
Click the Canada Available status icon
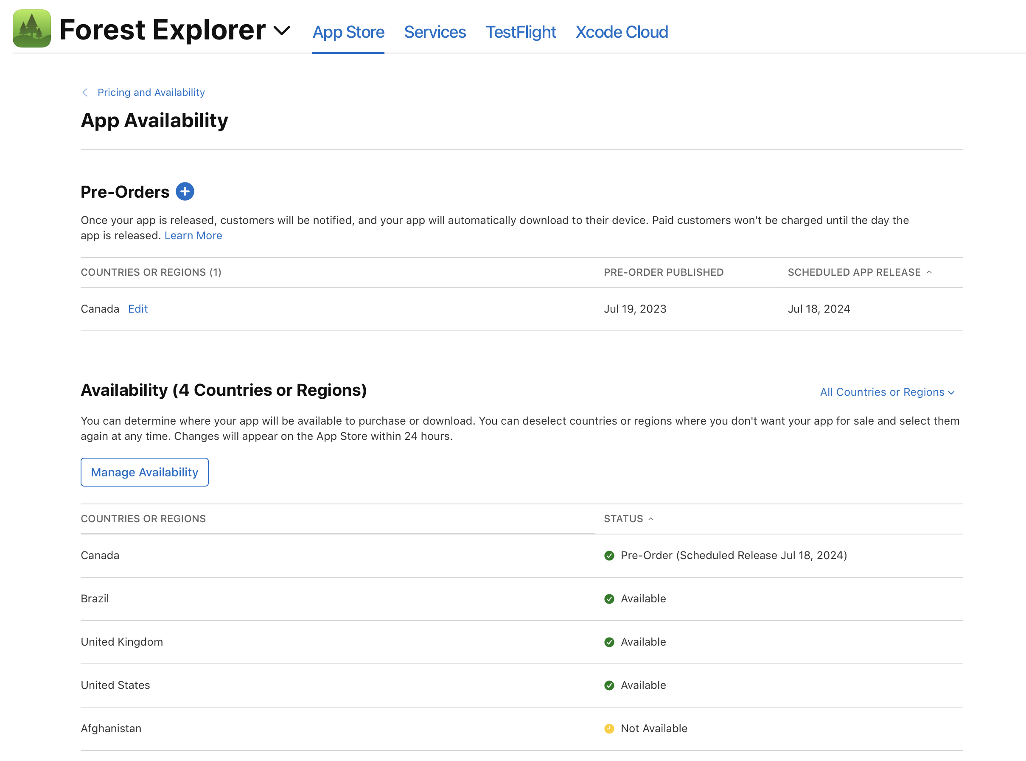(609, 556)
